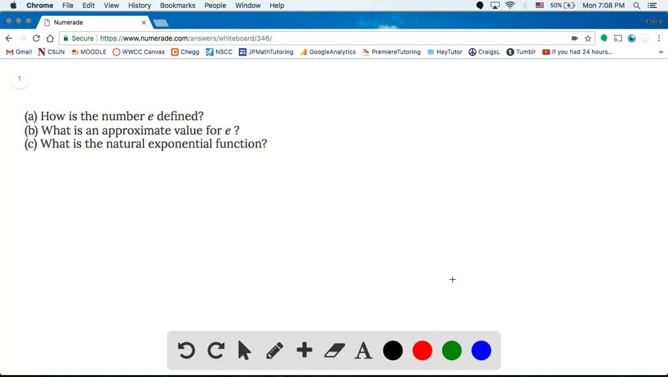
Task: Click the Mon 7:08 PM clock
Action: click(x=603, y=5)
